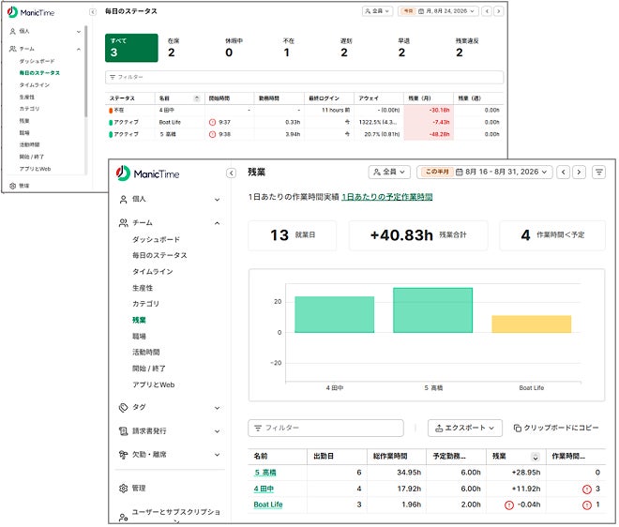This screenshot has height=527, width=619.
Task: Select 開始 / 終了 in front window sidebar
Action: coord(149,369)
